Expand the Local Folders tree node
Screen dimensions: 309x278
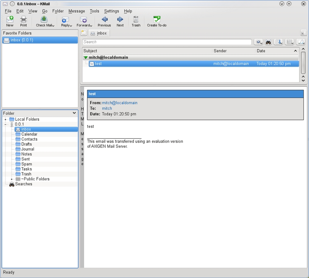[5, 119]
